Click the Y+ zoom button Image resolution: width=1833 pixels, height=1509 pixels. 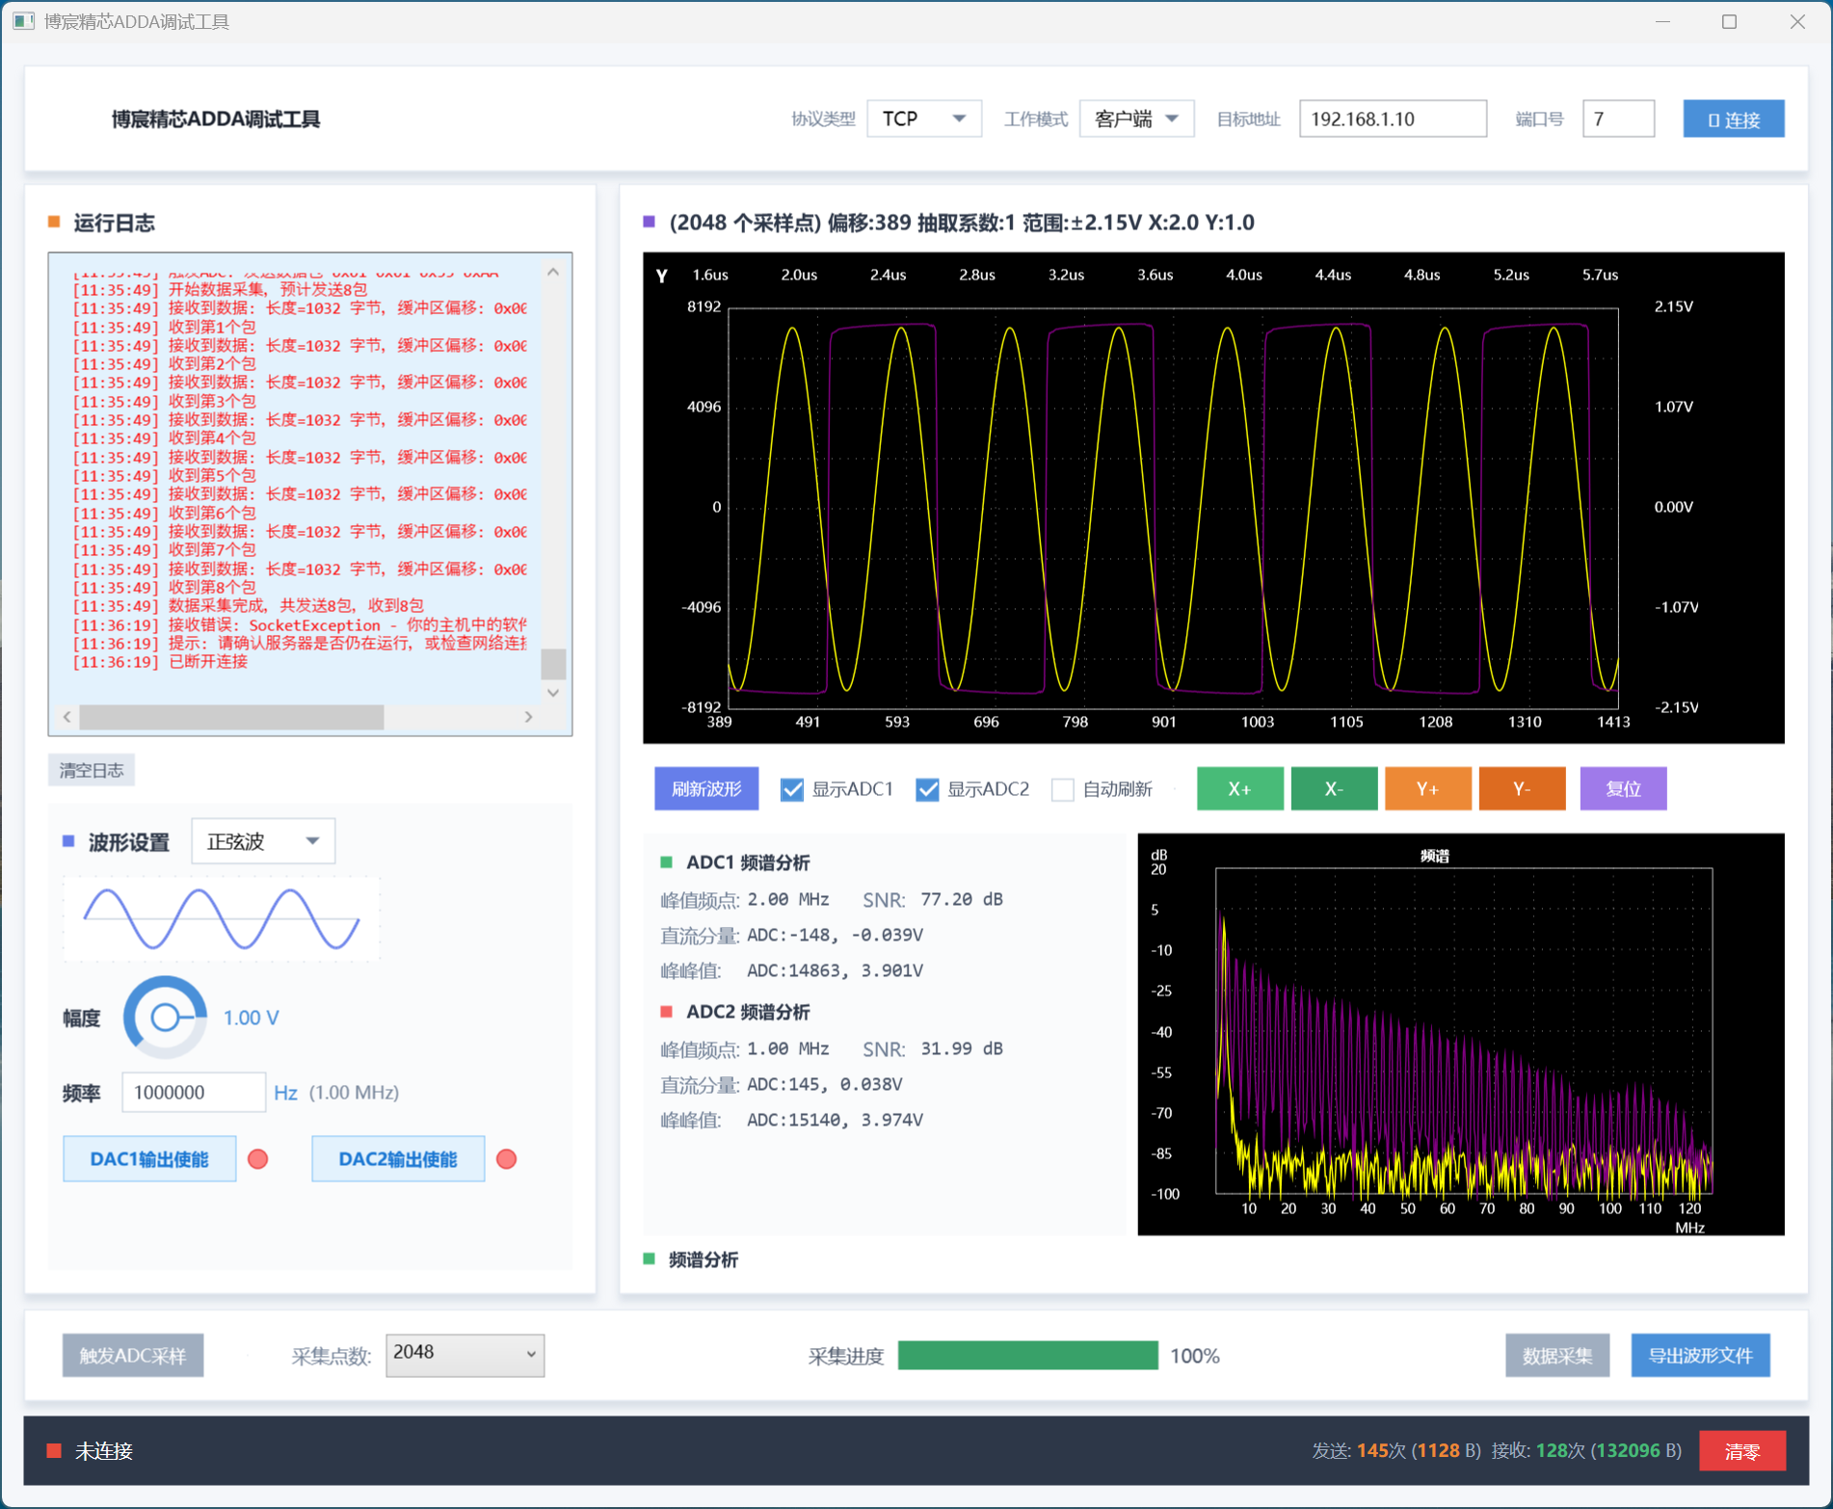point(1428,789)
